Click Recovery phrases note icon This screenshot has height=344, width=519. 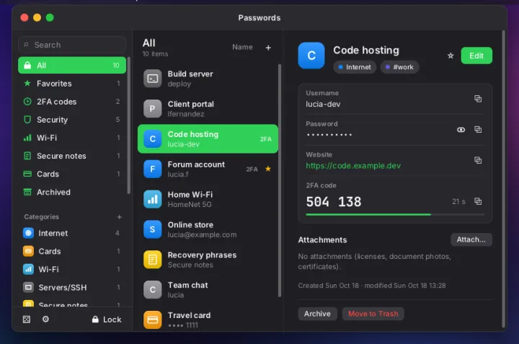pos(153,260)
